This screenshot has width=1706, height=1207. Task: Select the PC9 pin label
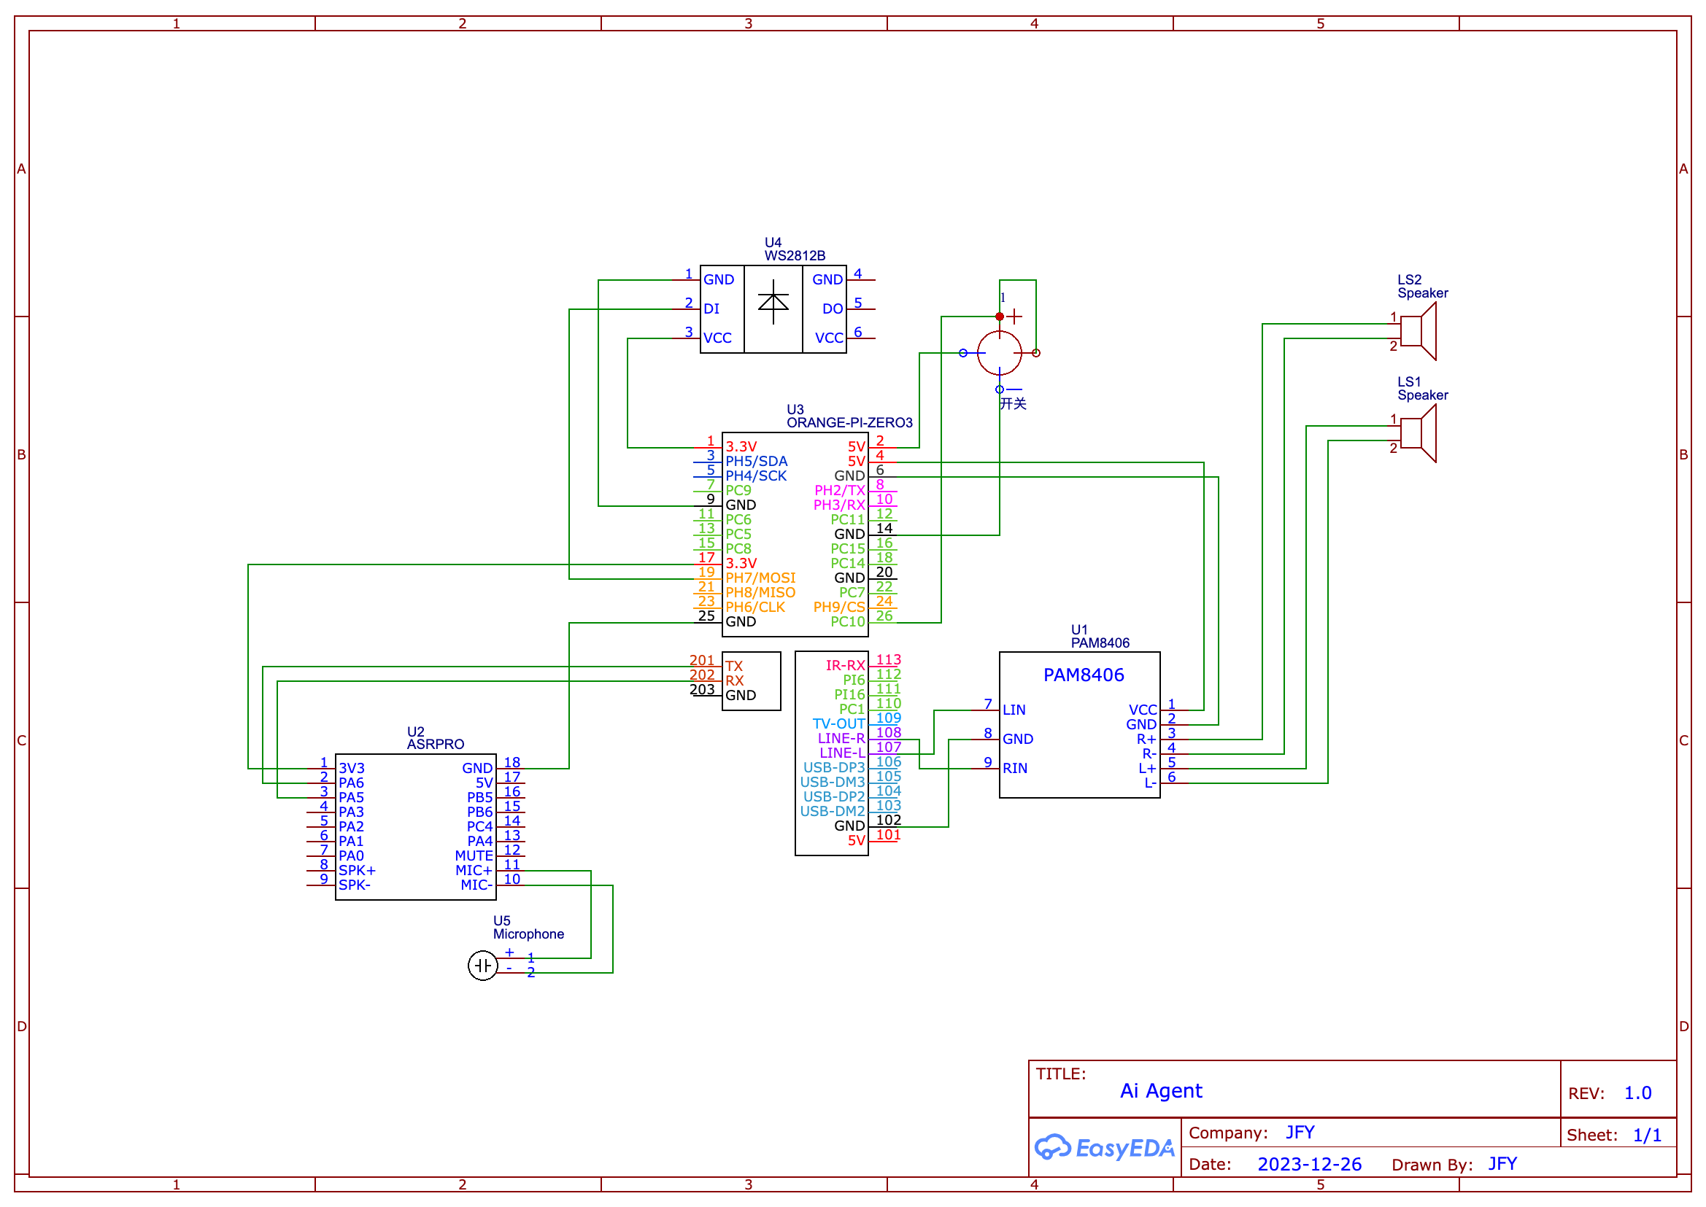pos(738,491)
